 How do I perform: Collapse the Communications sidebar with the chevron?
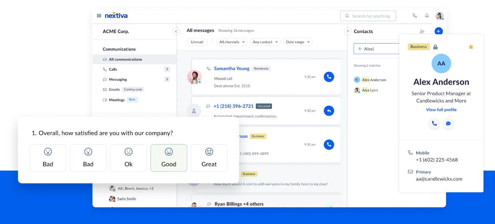[176, 31]
